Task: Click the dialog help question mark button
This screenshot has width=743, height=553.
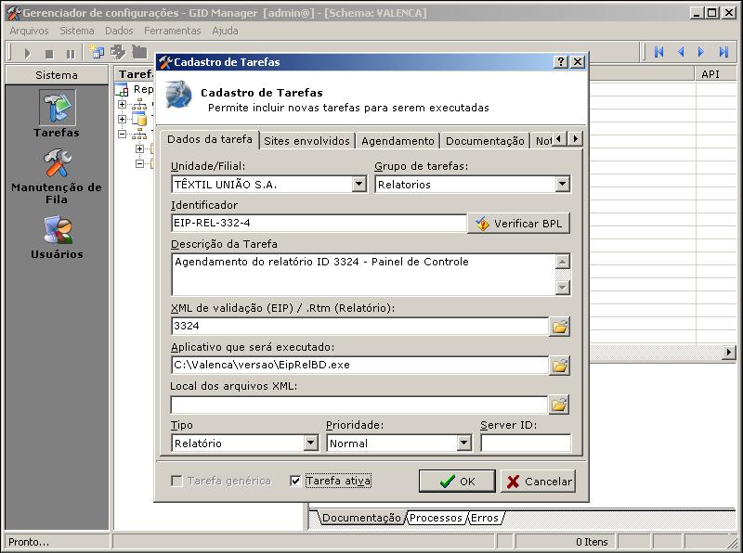Action: 561,62
